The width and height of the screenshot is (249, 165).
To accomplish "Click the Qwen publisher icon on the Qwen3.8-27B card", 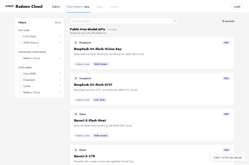I will click(x=76, y=150).
